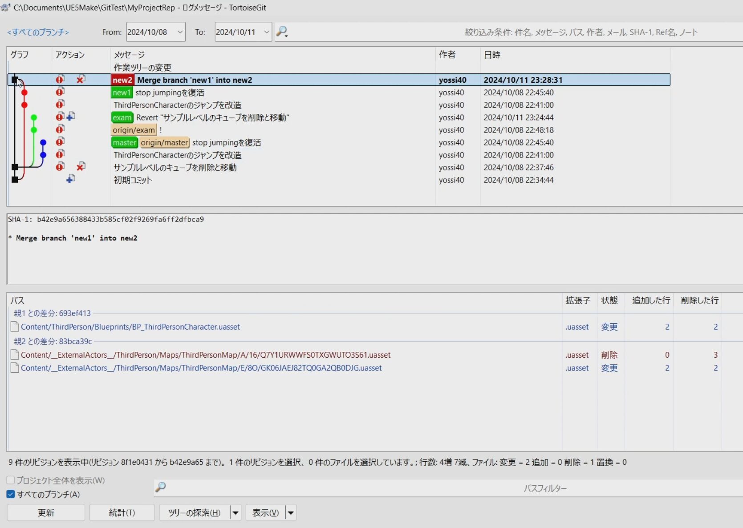Click the added-file icon on the 初期コミット row
Viewport: 743px width, 528px height.
click(x=71, y=179)
